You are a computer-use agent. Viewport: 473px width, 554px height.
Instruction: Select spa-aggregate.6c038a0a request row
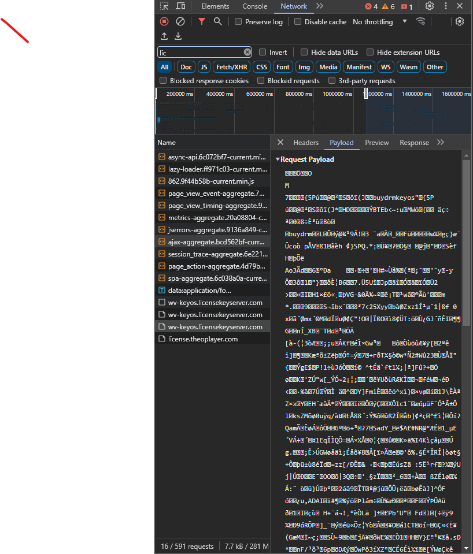212,278
